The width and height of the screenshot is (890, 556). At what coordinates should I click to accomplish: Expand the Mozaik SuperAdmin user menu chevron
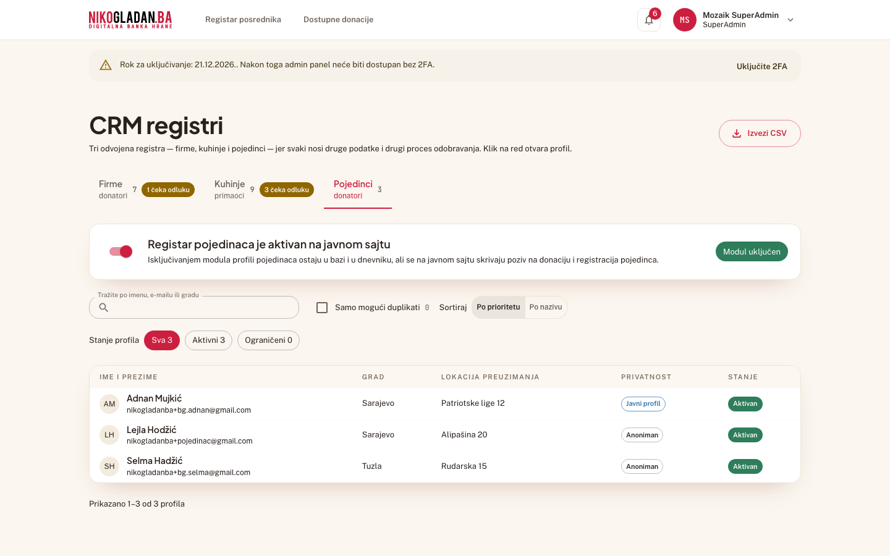[790, 20]
